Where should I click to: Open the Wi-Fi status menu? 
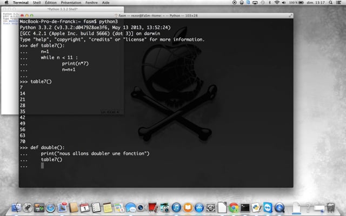tap(277, 3)
